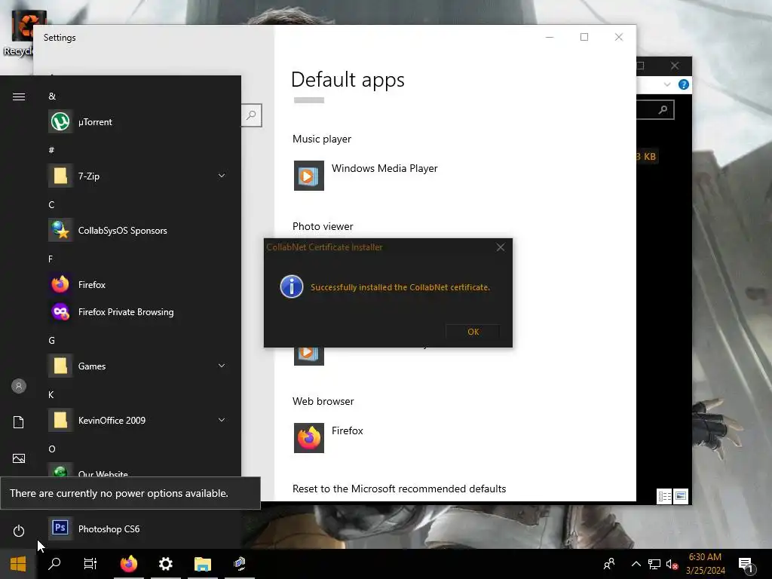Click the Power button
Screen dimensions: 772x579
click(19, 531)
